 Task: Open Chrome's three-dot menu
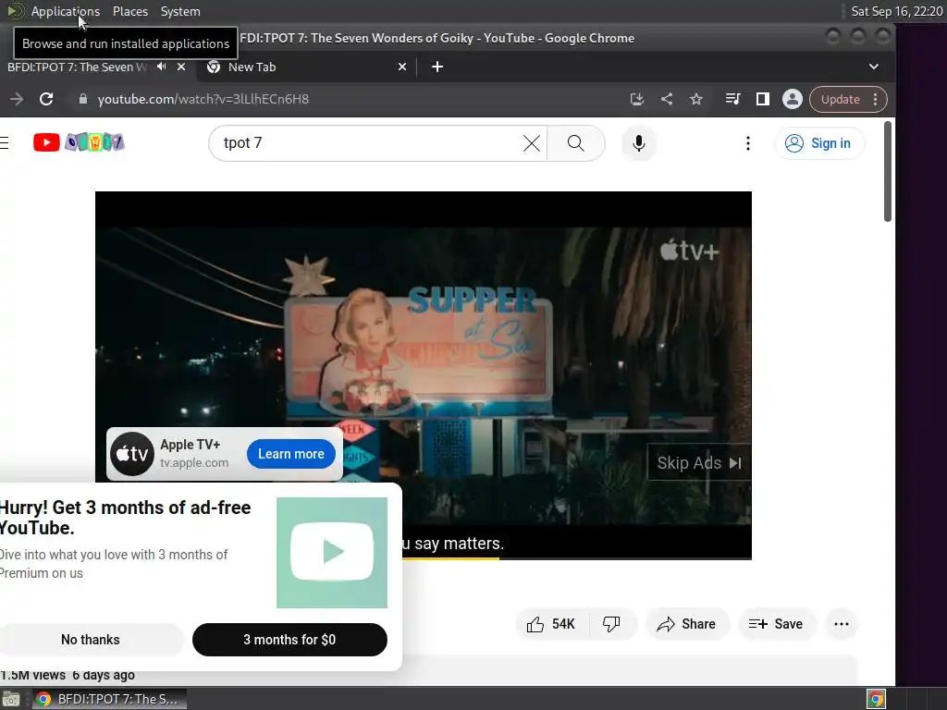(x=875, y=99)
